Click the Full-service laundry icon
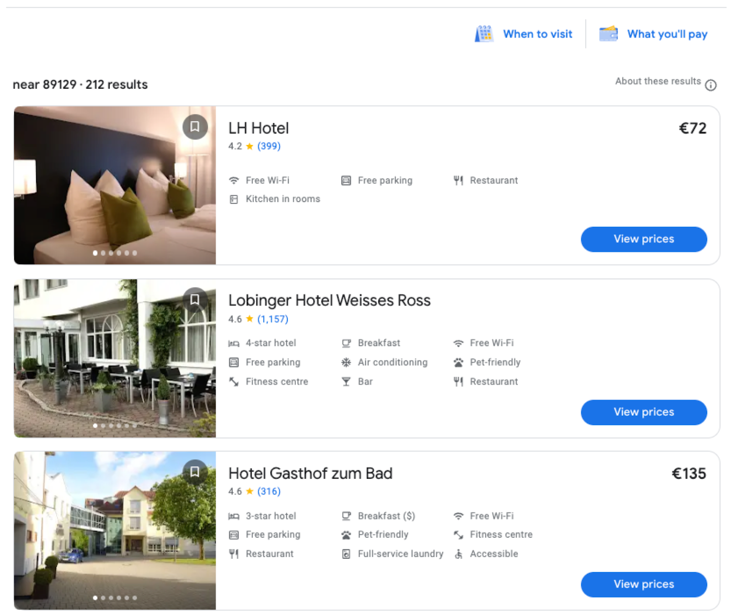Screen dimensions: 731x615 tap(346, 554)
